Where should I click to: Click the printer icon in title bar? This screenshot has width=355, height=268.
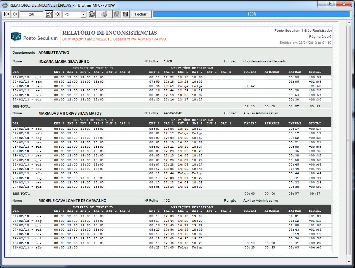[x=5, y=5]
